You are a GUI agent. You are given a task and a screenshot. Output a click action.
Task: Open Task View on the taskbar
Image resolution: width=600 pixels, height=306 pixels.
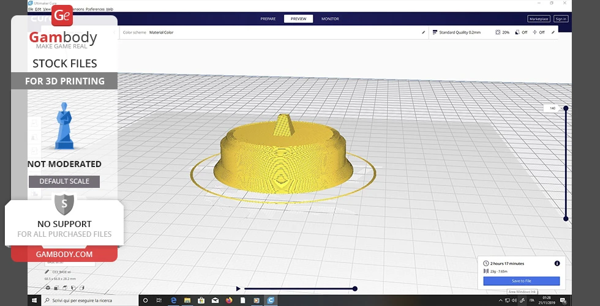(x=159, y=300)
